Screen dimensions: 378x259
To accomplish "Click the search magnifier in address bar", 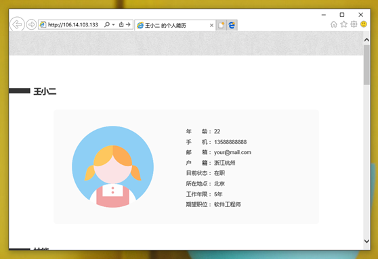I will [107, 24].
